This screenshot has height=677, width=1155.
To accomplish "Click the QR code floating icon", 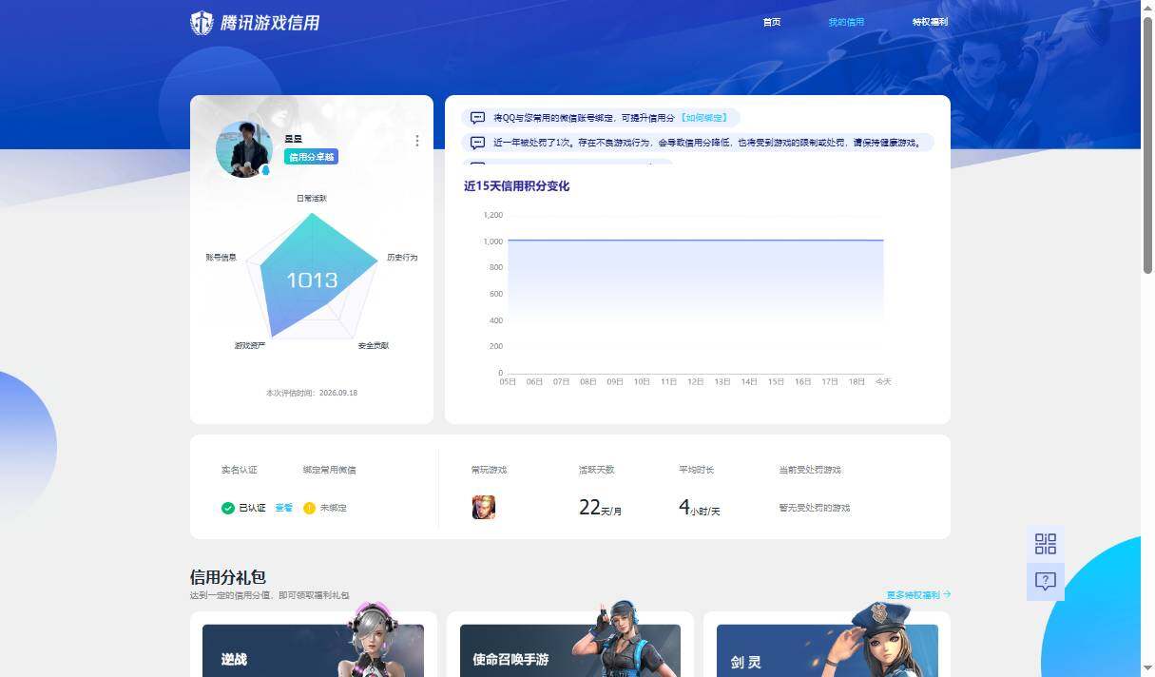I will (x=1046, y=544).
